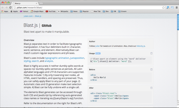Click the scrollbar down arrow

click(x=178, y=104)
